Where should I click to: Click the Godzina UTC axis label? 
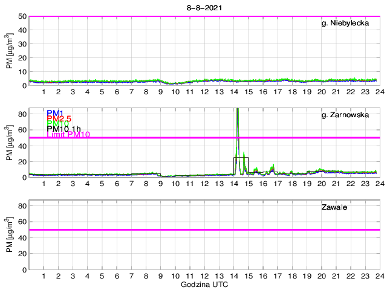[204, 284]
